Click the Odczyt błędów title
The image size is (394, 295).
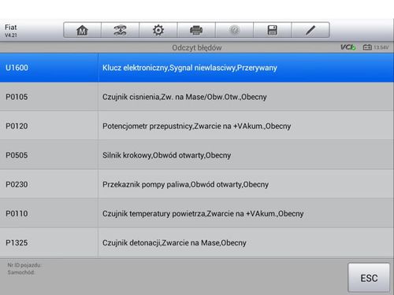click(197, 48)
